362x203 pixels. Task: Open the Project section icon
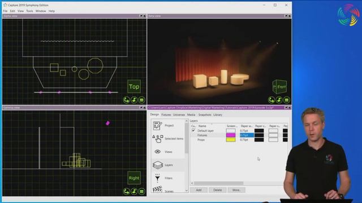(x=157, y=126)
